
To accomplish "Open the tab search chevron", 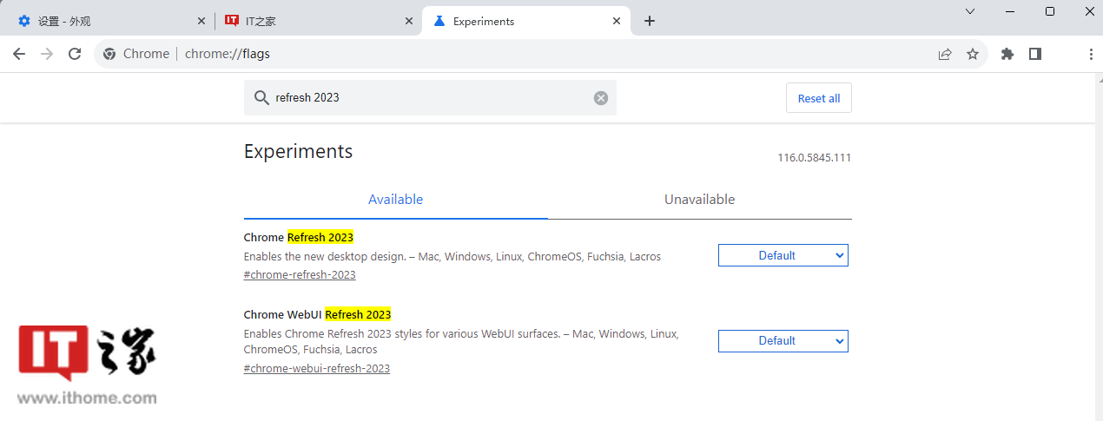I will coord(970,11).
